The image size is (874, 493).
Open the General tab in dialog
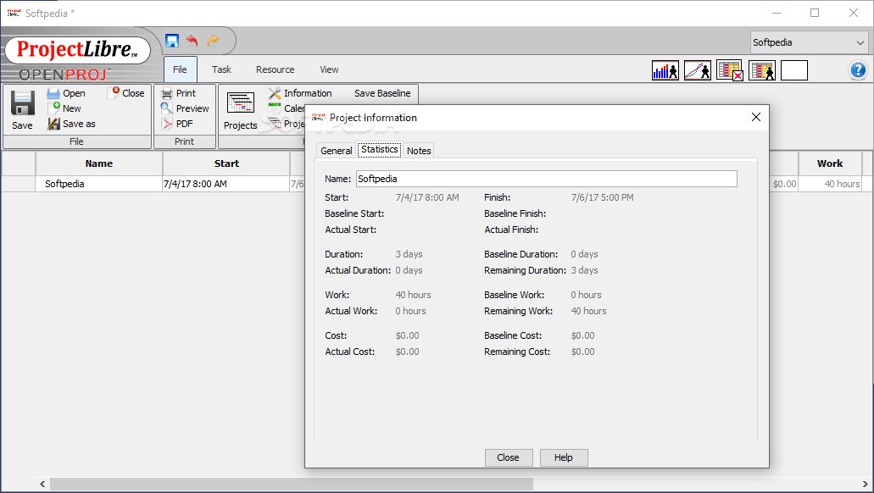[x=336, y=151]
